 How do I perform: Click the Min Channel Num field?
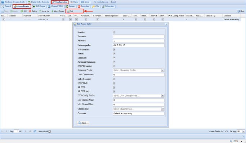pyautogui.click(x=139, y=100)
